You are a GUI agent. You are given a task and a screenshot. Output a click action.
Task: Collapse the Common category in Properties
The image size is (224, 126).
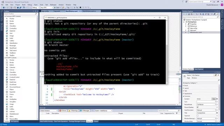[x=183, y=96]
